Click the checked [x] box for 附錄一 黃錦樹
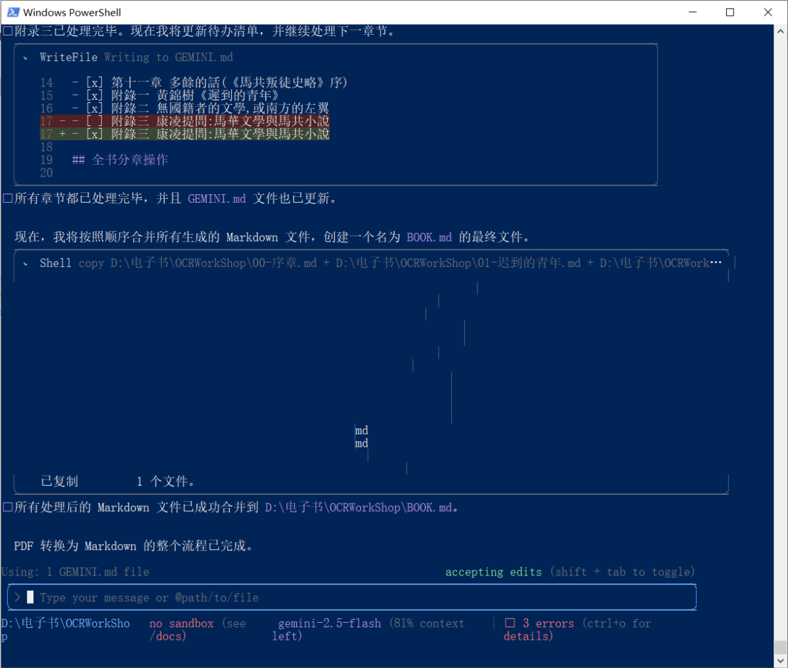The width and height of the screenshot is (788, 668). pyautogui.click(x=95, y=96)
